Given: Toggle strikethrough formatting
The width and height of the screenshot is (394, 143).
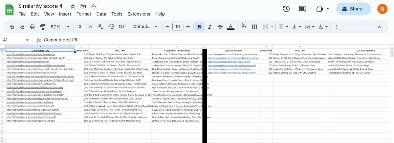Looking at the screenshot, I should [x=220, y=27].
